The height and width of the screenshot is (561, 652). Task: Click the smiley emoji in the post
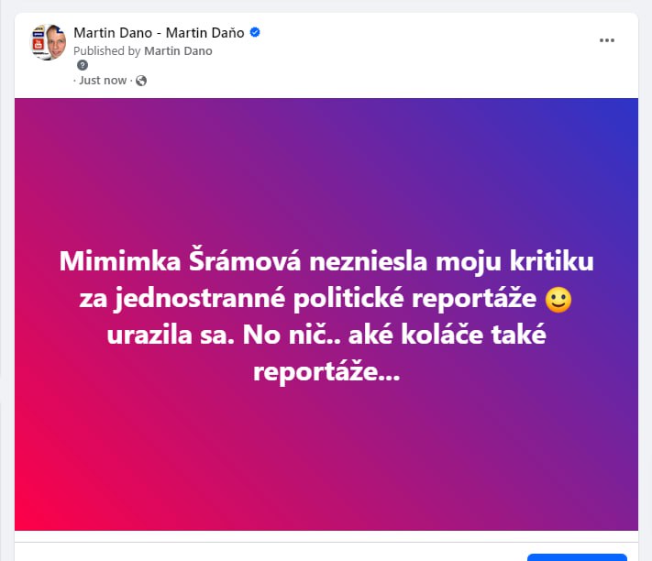(x=558, y=299)
